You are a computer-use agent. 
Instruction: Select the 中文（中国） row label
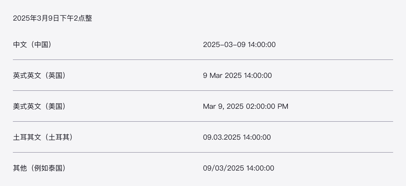point(33,44)
